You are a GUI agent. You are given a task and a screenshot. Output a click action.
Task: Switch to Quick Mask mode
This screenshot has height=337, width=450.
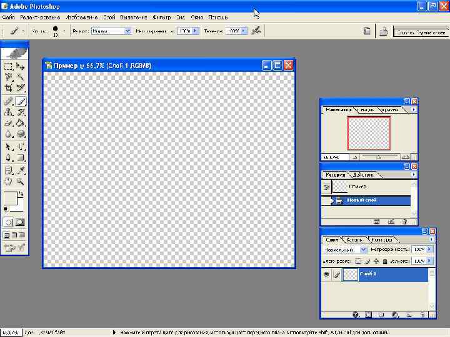coord(20,222)
